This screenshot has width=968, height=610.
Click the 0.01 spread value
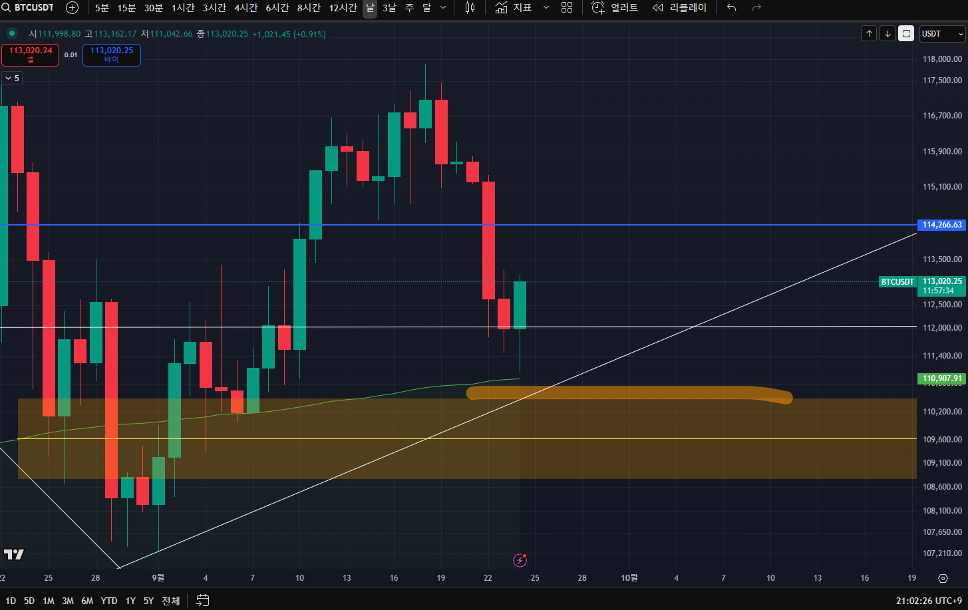point(71,55)
